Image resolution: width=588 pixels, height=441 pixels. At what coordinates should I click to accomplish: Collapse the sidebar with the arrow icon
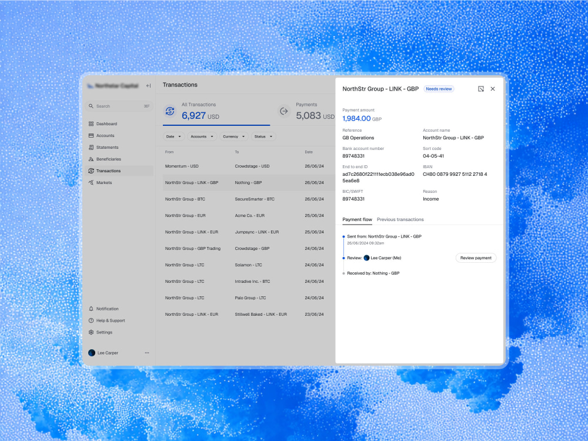149,86
